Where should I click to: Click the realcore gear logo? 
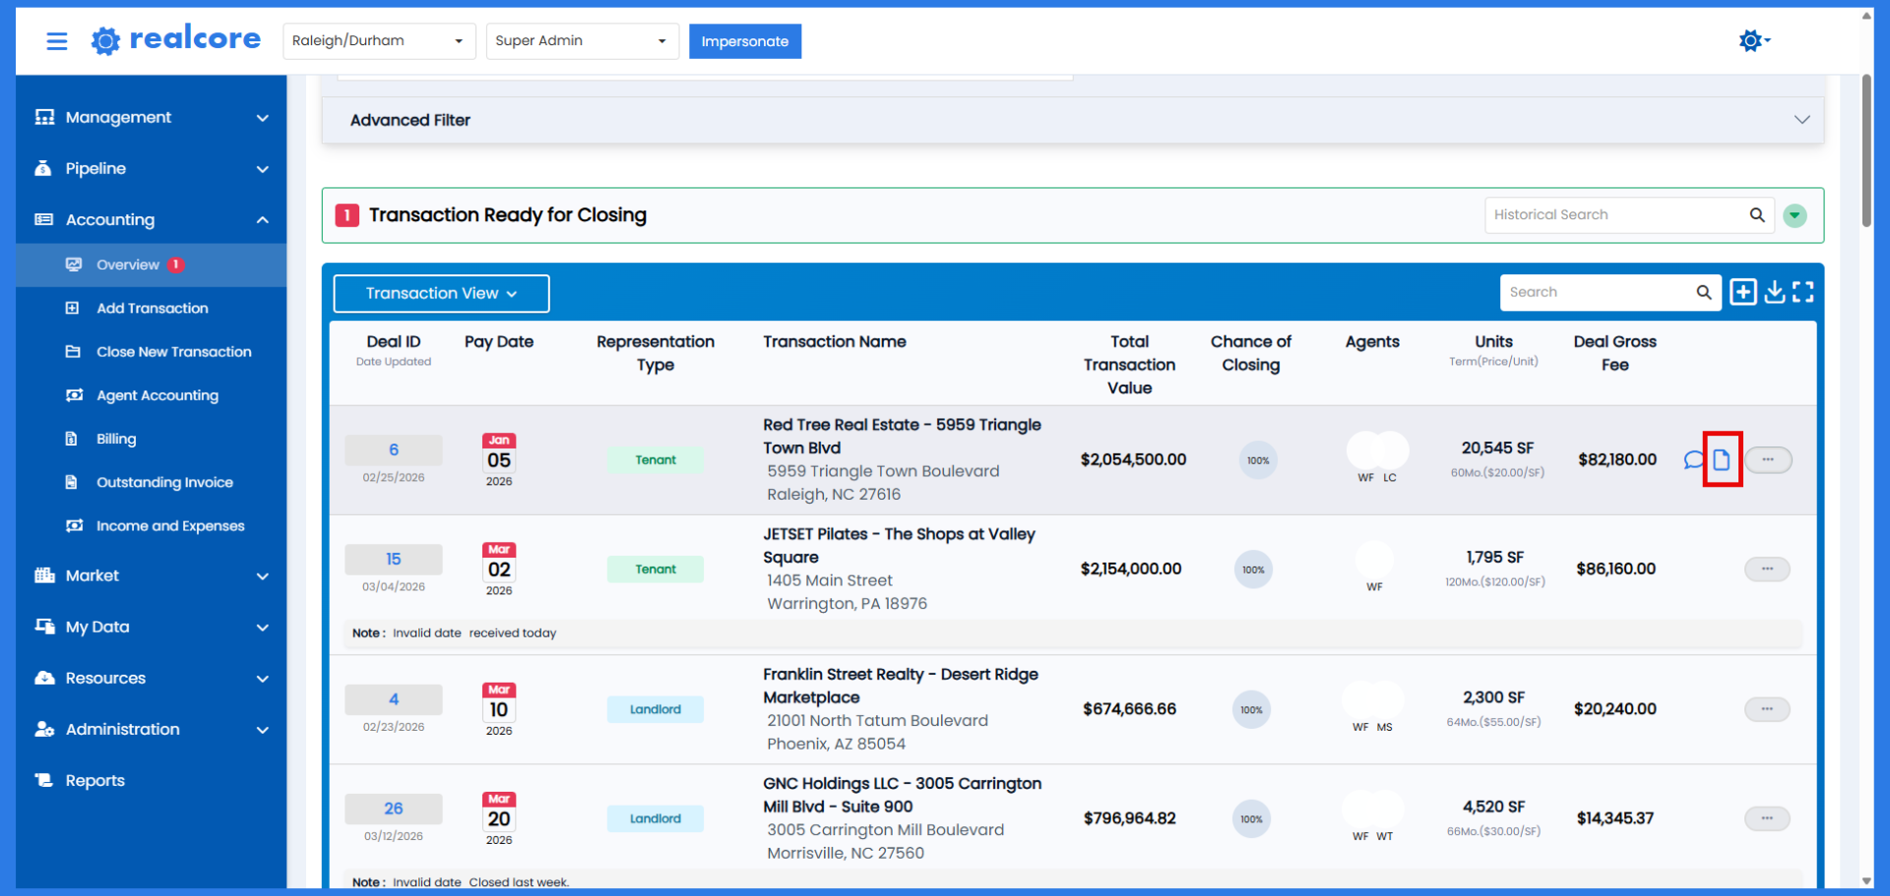[105, 40]
